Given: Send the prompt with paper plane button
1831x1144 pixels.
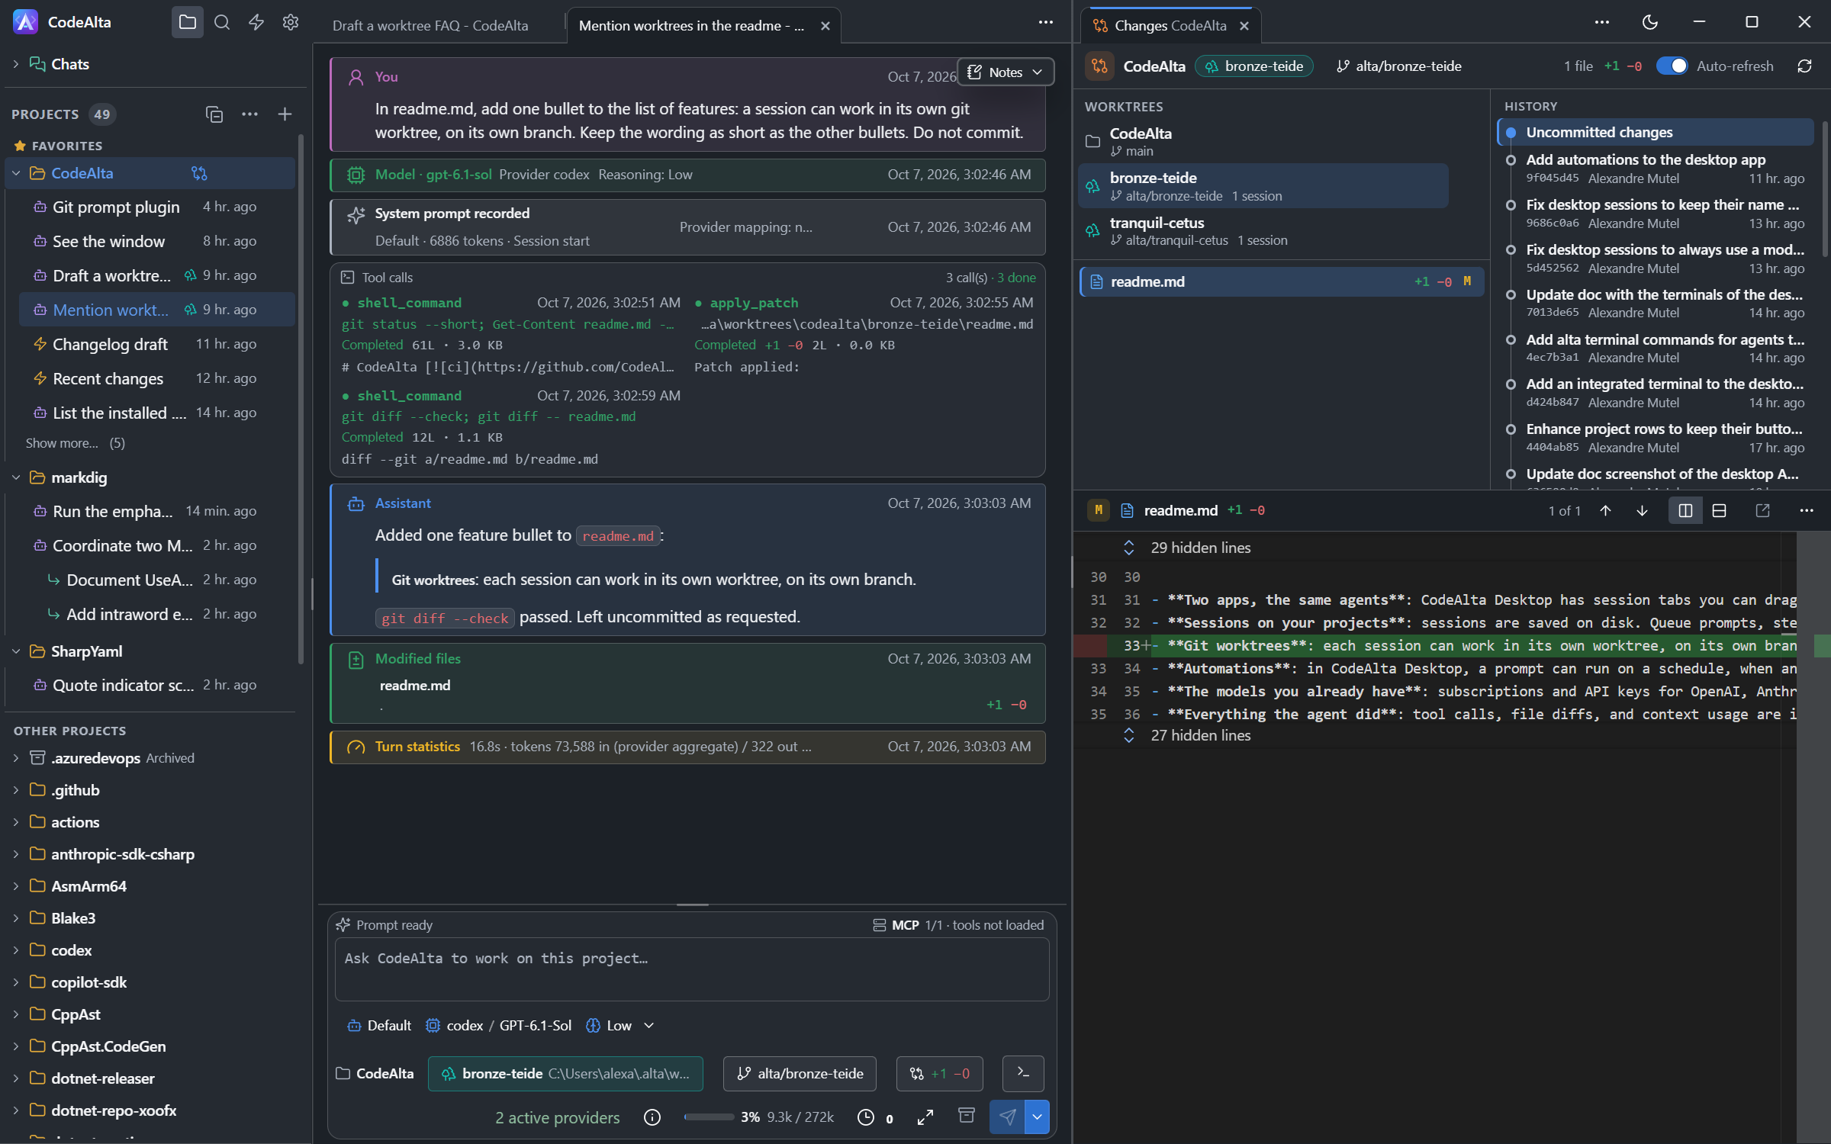Looking at the screenshot, I should pos(1007,1117).
